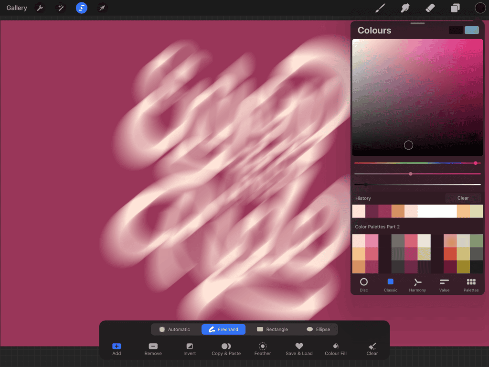Image resolution: width=489 pixels, height=367 pixels.
Task: Clear the colour History
Action: 462,198
